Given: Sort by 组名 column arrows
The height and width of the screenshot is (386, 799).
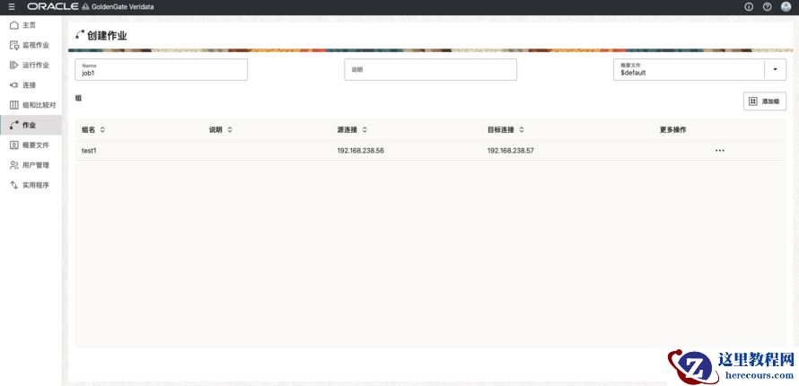Looking at the screenshot, I should click(102, 130).
